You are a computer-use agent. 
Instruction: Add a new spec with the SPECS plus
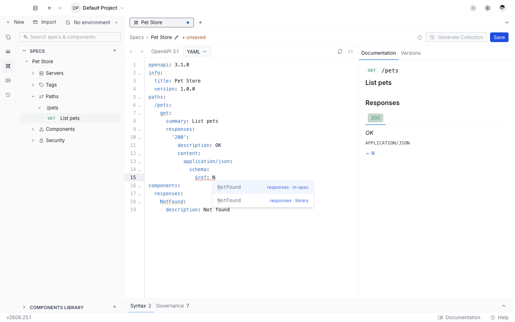(115, 51)
